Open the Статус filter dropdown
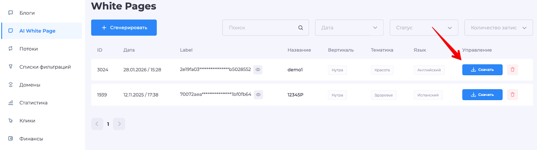 tap(424, 28)
